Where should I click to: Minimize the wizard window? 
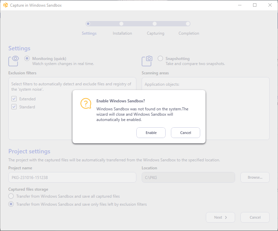tap(240, 5)
